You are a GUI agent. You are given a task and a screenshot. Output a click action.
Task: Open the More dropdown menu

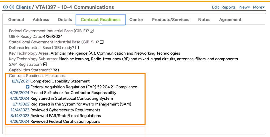pos(258,7)
